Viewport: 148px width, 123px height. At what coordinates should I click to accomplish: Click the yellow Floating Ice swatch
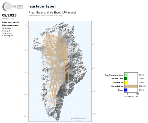[126, 82]
